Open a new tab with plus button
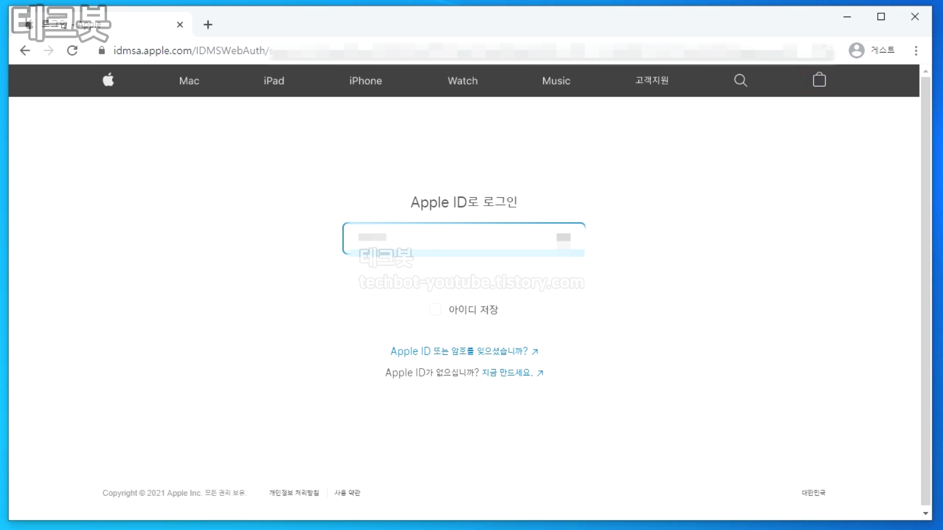943x530 pixels. coord(208,25)
